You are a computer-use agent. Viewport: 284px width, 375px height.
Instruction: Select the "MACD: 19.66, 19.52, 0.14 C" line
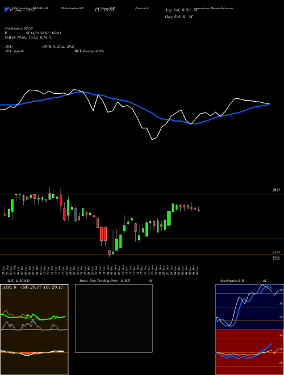28,37
